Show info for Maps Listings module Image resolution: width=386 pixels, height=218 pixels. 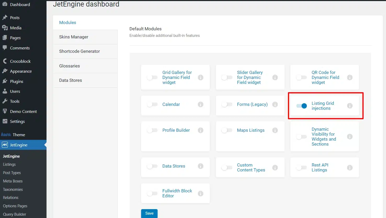[x=275, y=130]
